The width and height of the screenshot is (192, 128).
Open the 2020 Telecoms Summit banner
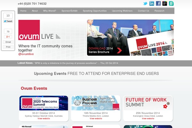[x=44, y=103]
